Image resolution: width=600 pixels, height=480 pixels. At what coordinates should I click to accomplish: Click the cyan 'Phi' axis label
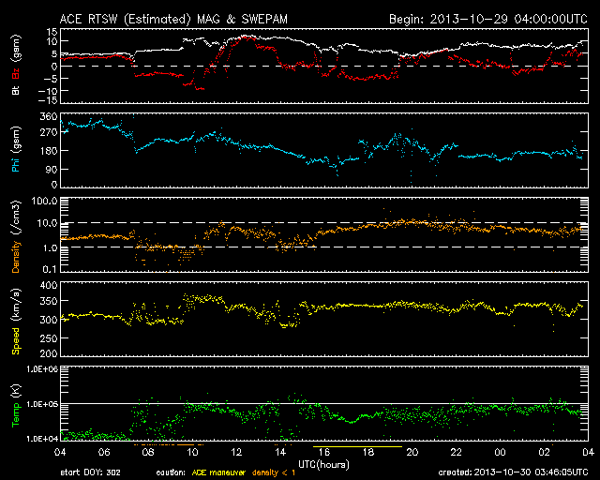point(16,163)
